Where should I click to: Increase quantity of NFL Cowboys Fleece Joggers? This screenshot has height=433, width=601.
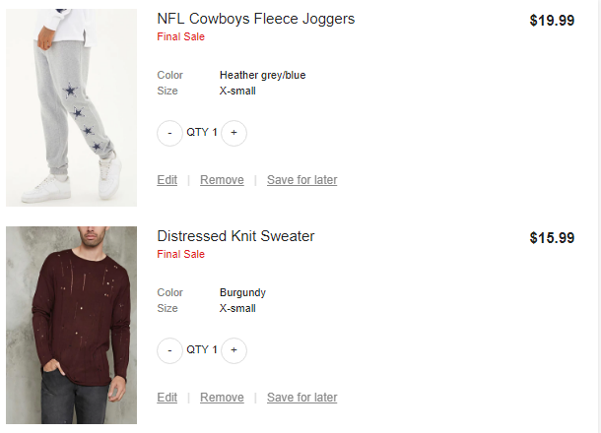coord(234,133)
